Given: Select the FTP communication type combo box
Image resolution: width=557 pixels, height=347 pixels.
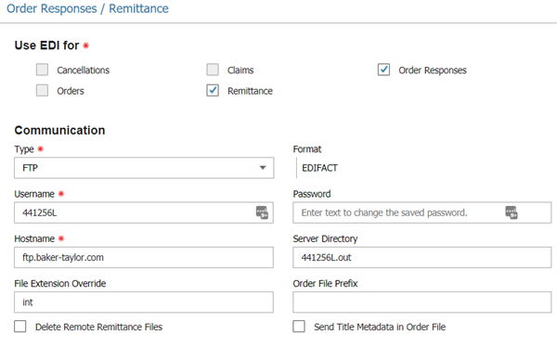Looking at the screenshot, I should coord(144,168).
